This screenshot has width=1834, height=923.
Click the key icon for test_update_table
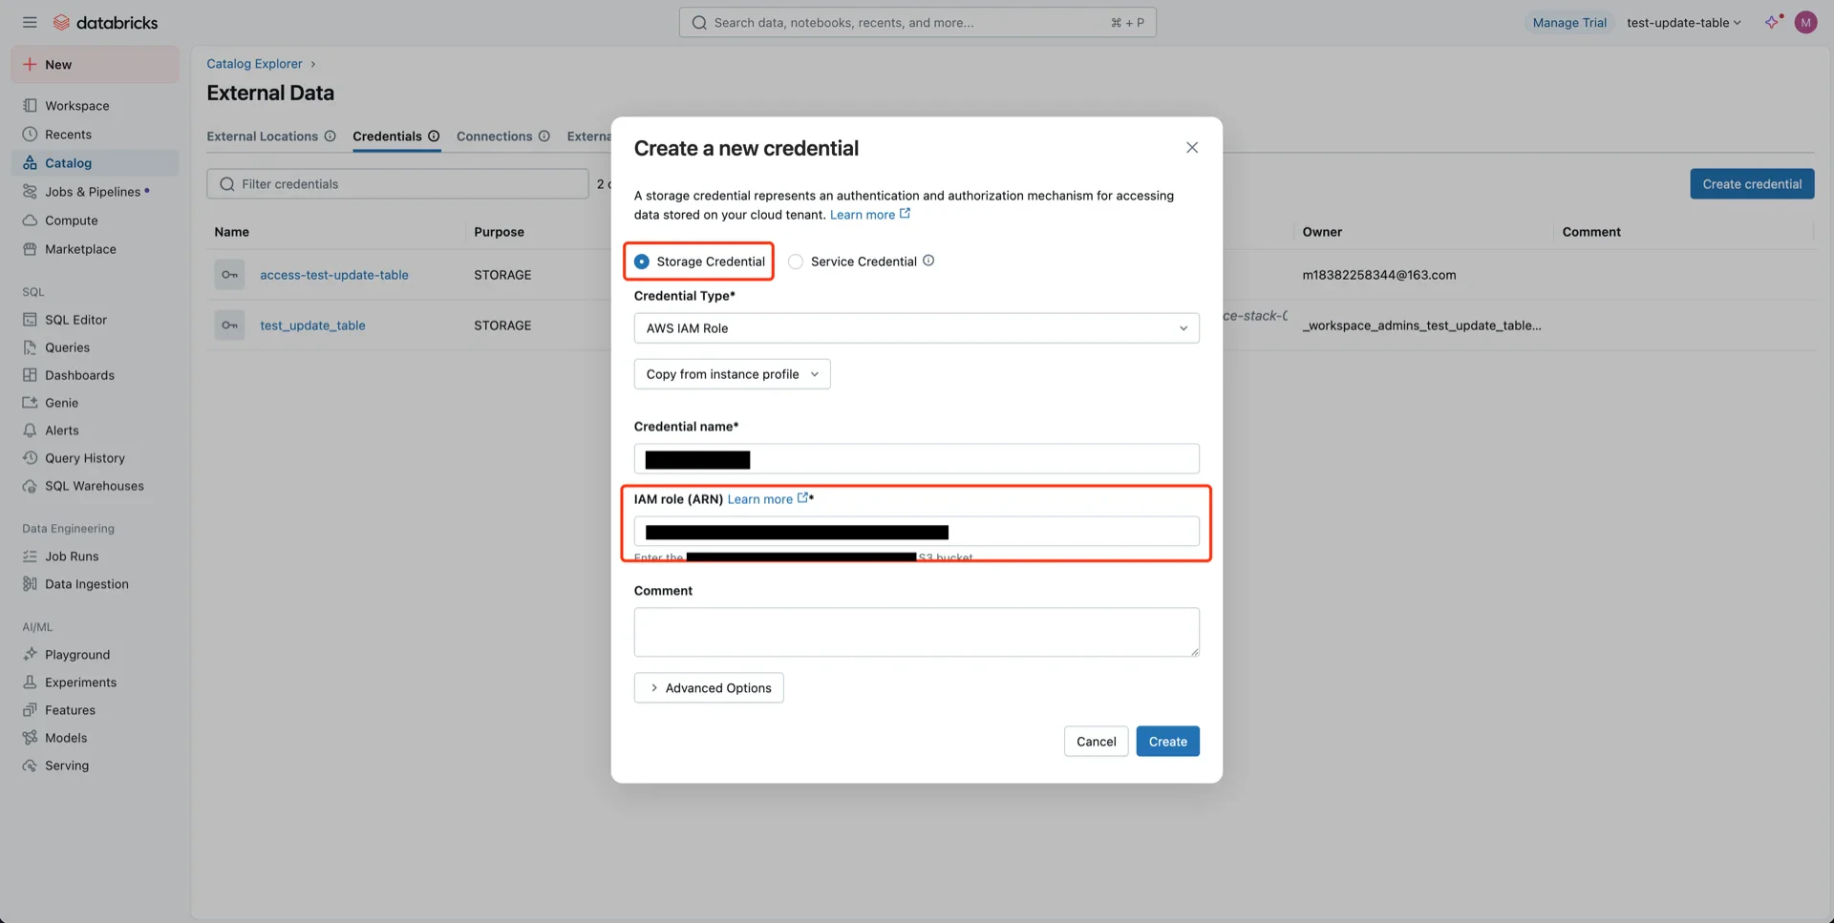[x=229, y=325]
